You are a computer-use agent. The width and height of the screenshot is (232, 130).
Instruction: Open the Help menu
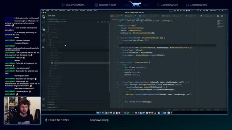[95, 10]
